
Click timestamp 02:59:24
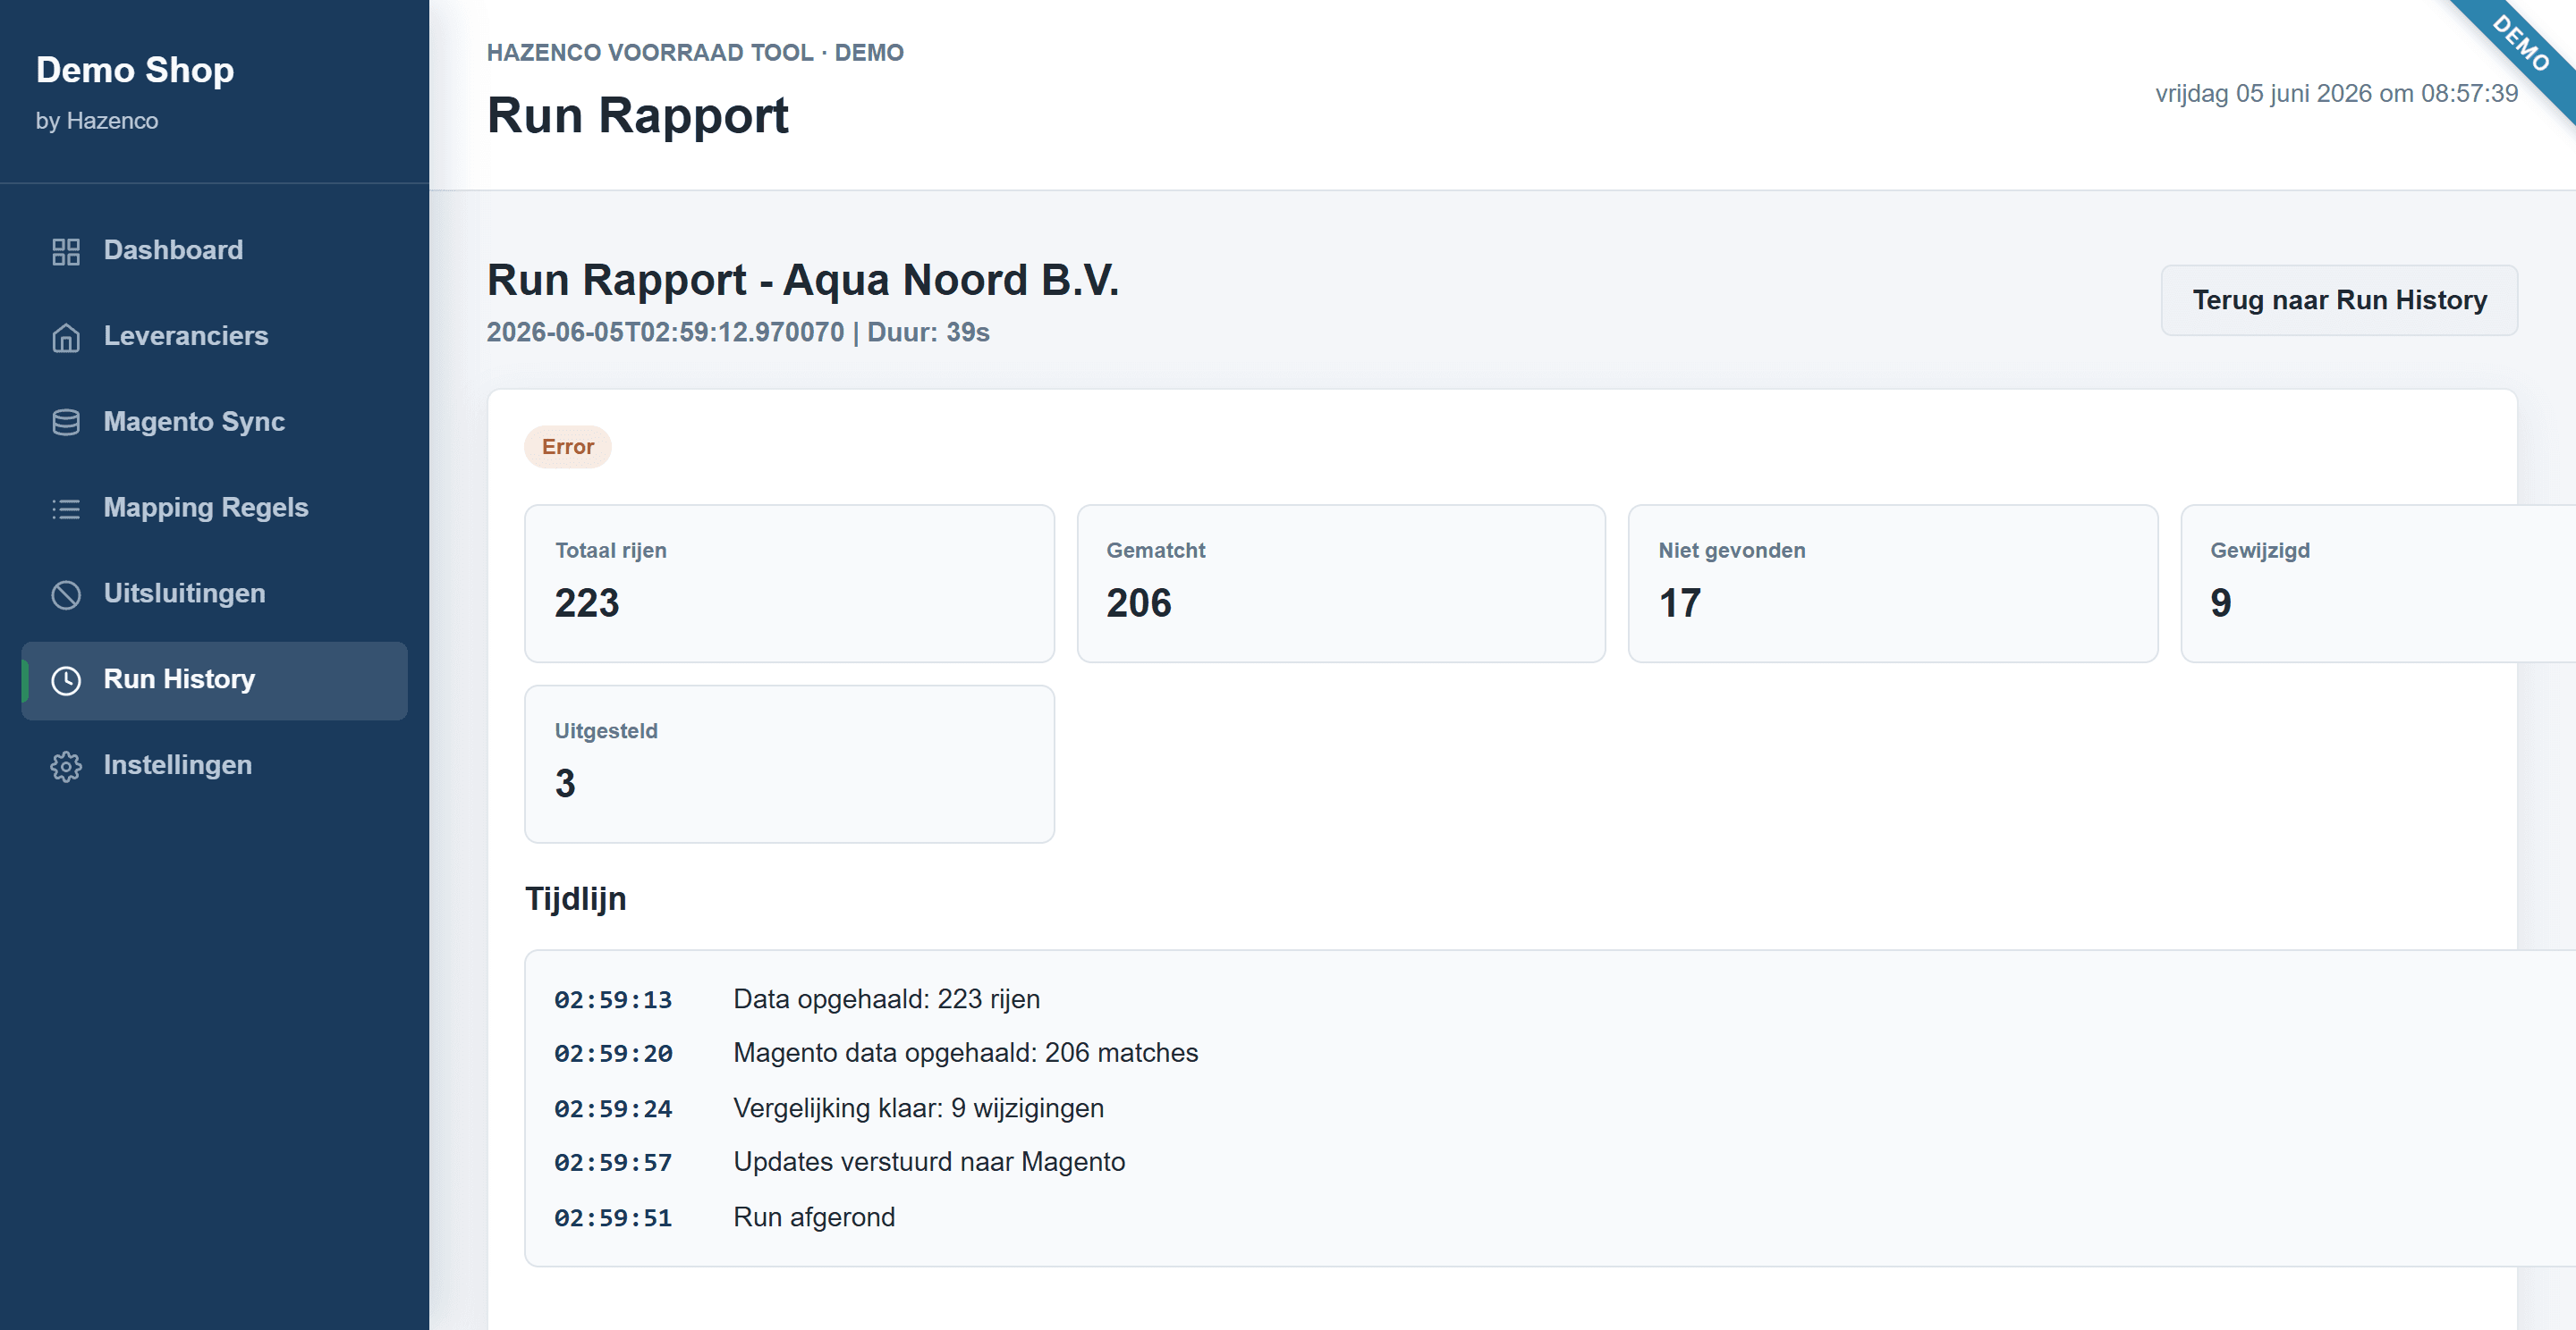coord(613,1109)
